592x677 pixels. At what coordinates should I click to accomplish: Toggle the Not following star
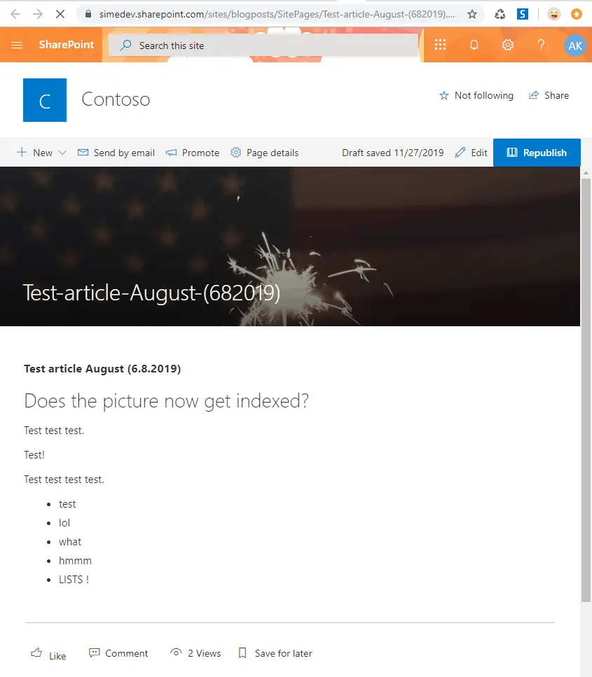[476, 96]
